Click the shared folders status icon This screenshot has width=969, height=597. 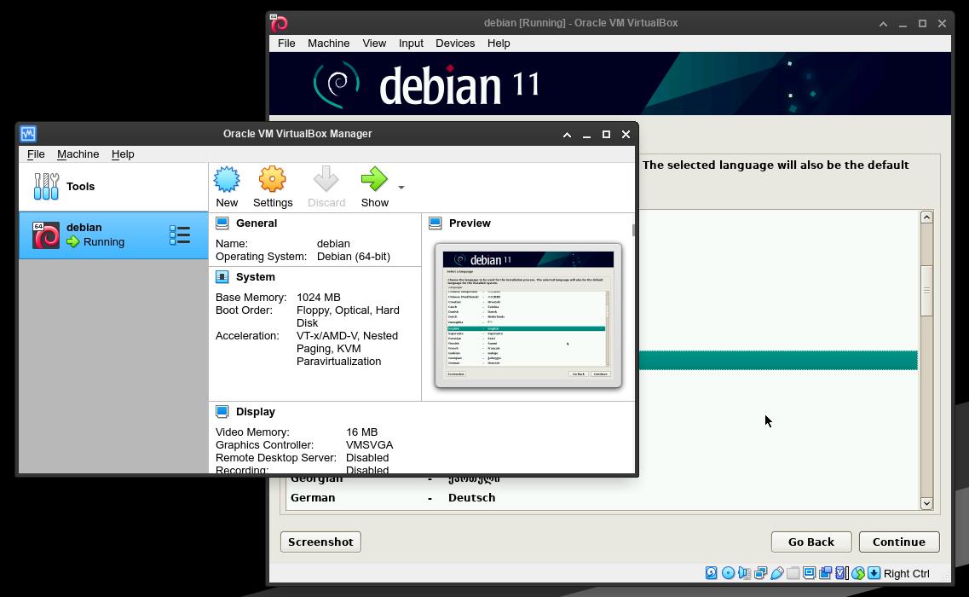793,573
